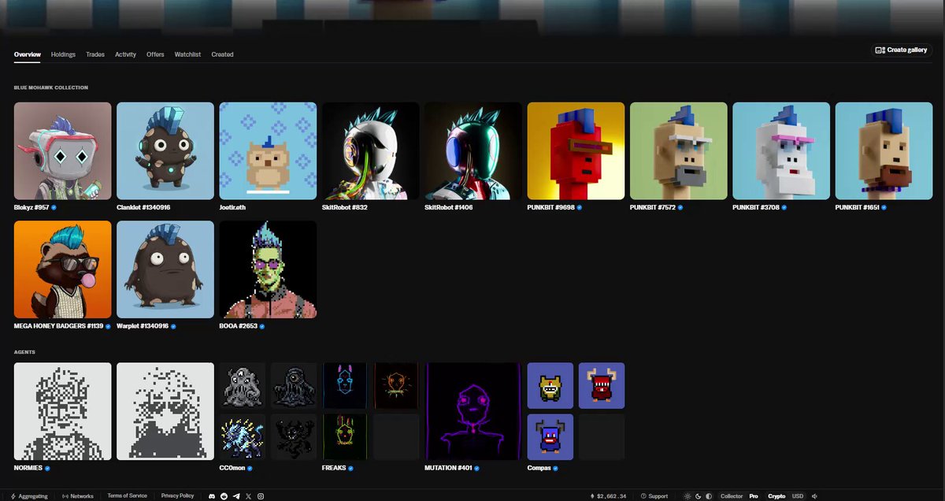Click the verified badge next to NORMIES
945x501 pixels.
click(x=47, y=468)
